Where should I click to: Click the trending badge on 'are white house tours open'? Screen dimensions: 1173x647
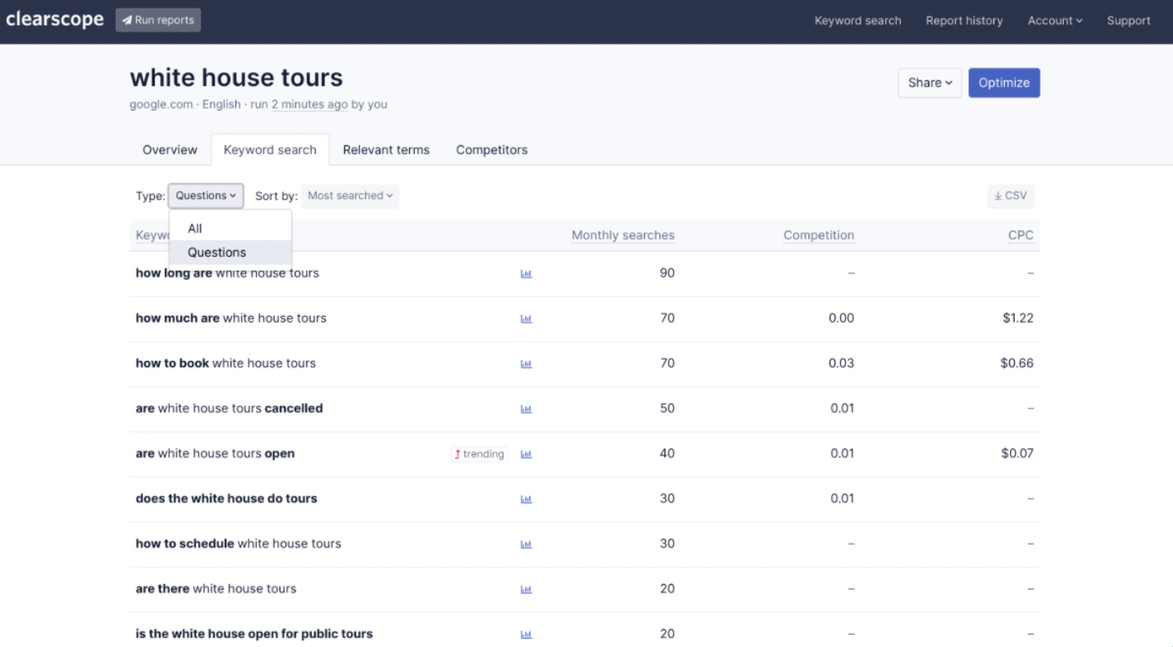(x=479, y=454)
